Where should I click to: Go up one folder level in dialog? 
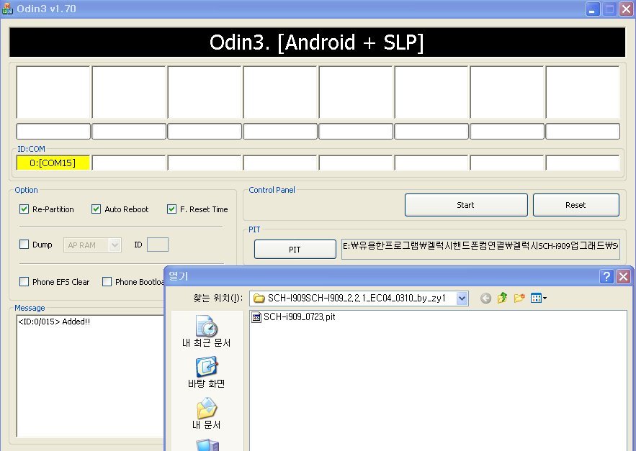tap(502, 299)
